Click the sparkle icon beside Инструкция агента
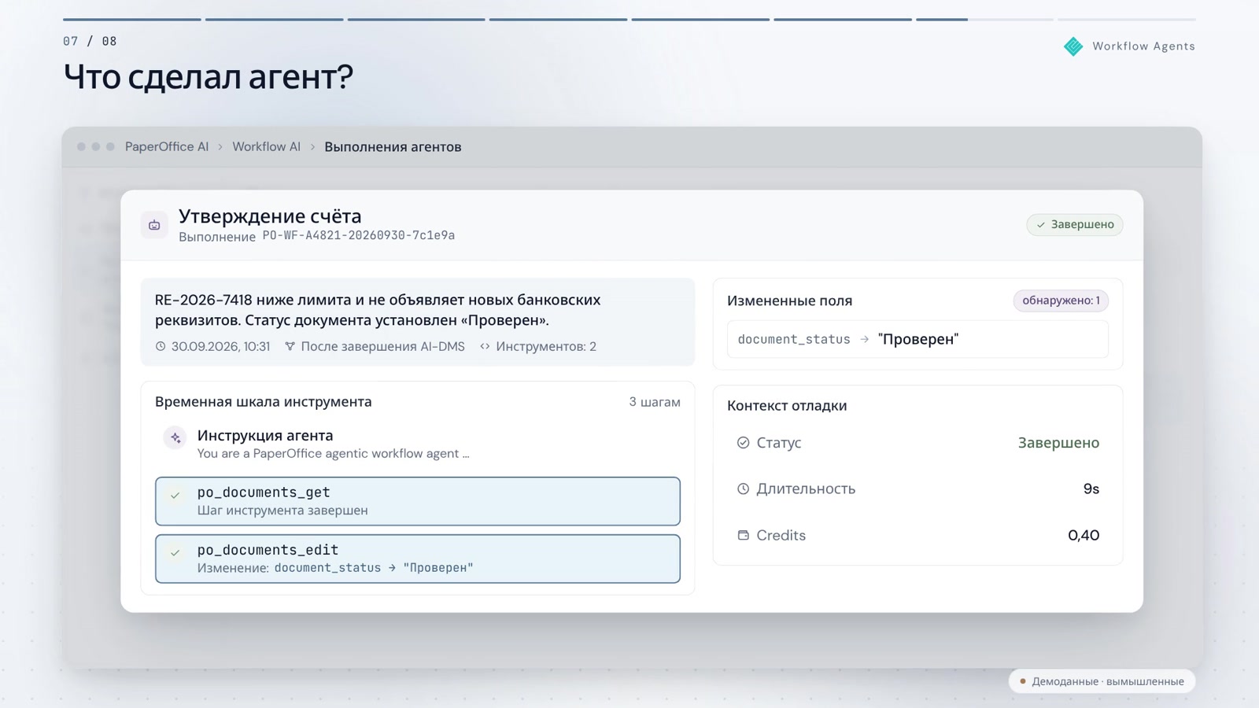Image resolution: width=1259 pixels, height=708 pixels. coord(175,437)
